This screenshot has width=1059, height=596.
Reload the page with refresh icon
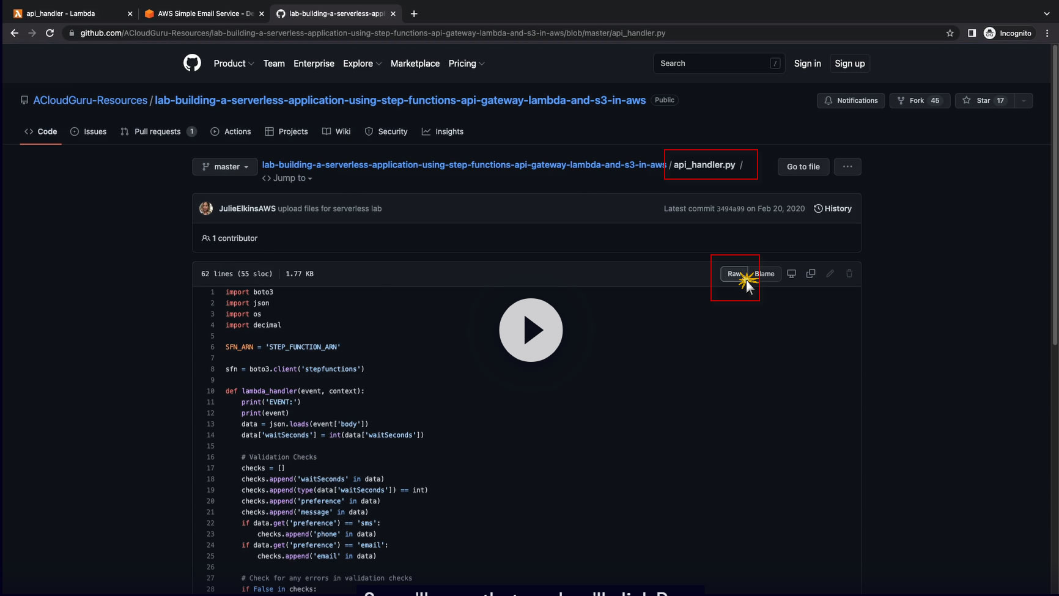tap(50, 33)
